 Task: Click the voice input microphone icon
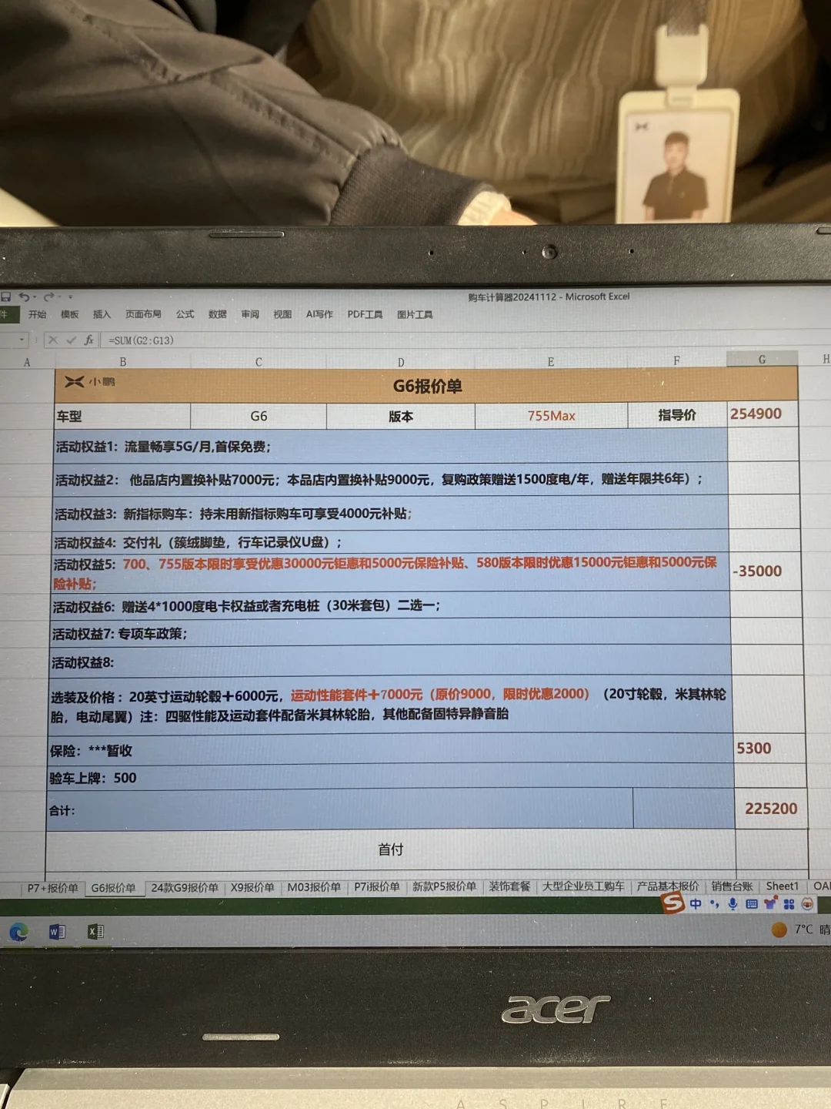point(733,903)
